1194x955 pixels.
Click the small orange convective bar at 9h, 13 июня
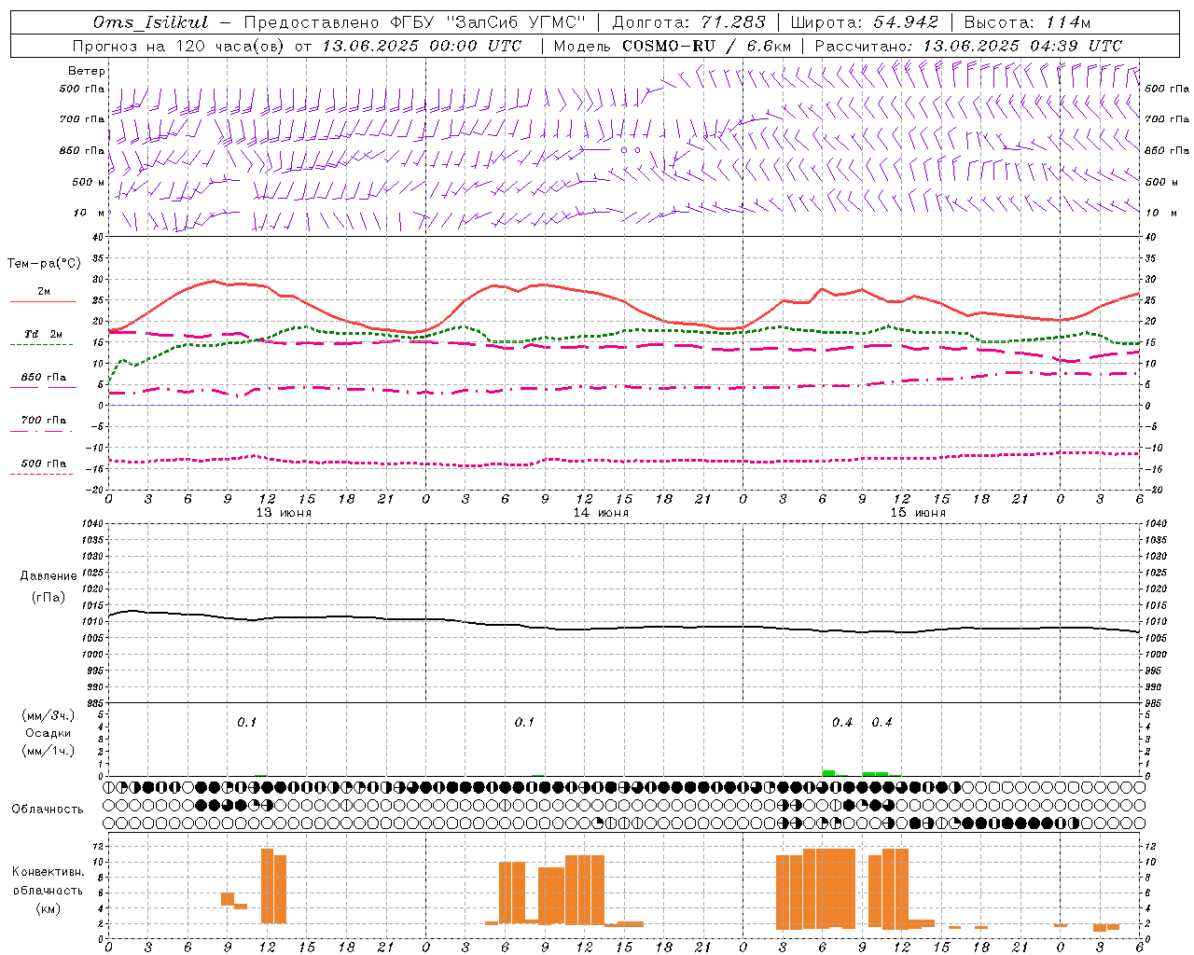(x=228, y=899)
